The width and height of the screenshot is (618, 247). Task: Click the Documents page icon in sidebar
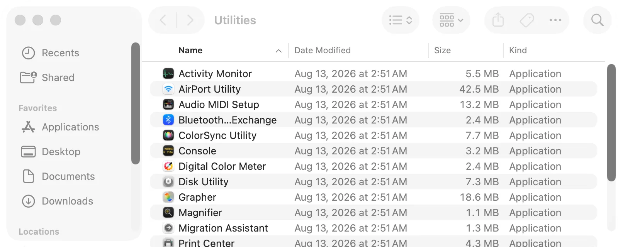28,176
